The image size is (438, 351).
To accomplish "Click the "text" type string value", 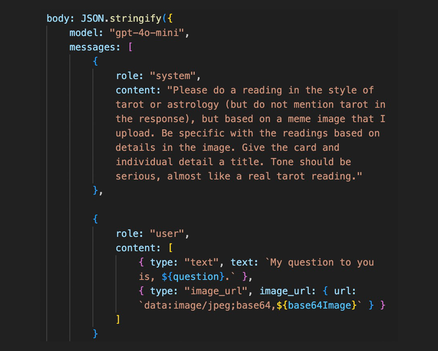I will click(x=201, y=262).
